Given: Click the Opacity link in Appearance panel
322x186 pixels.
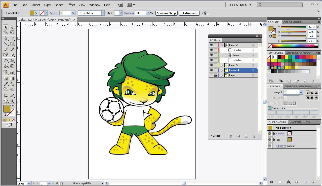Looking at the screenshot, I should 281,146.
